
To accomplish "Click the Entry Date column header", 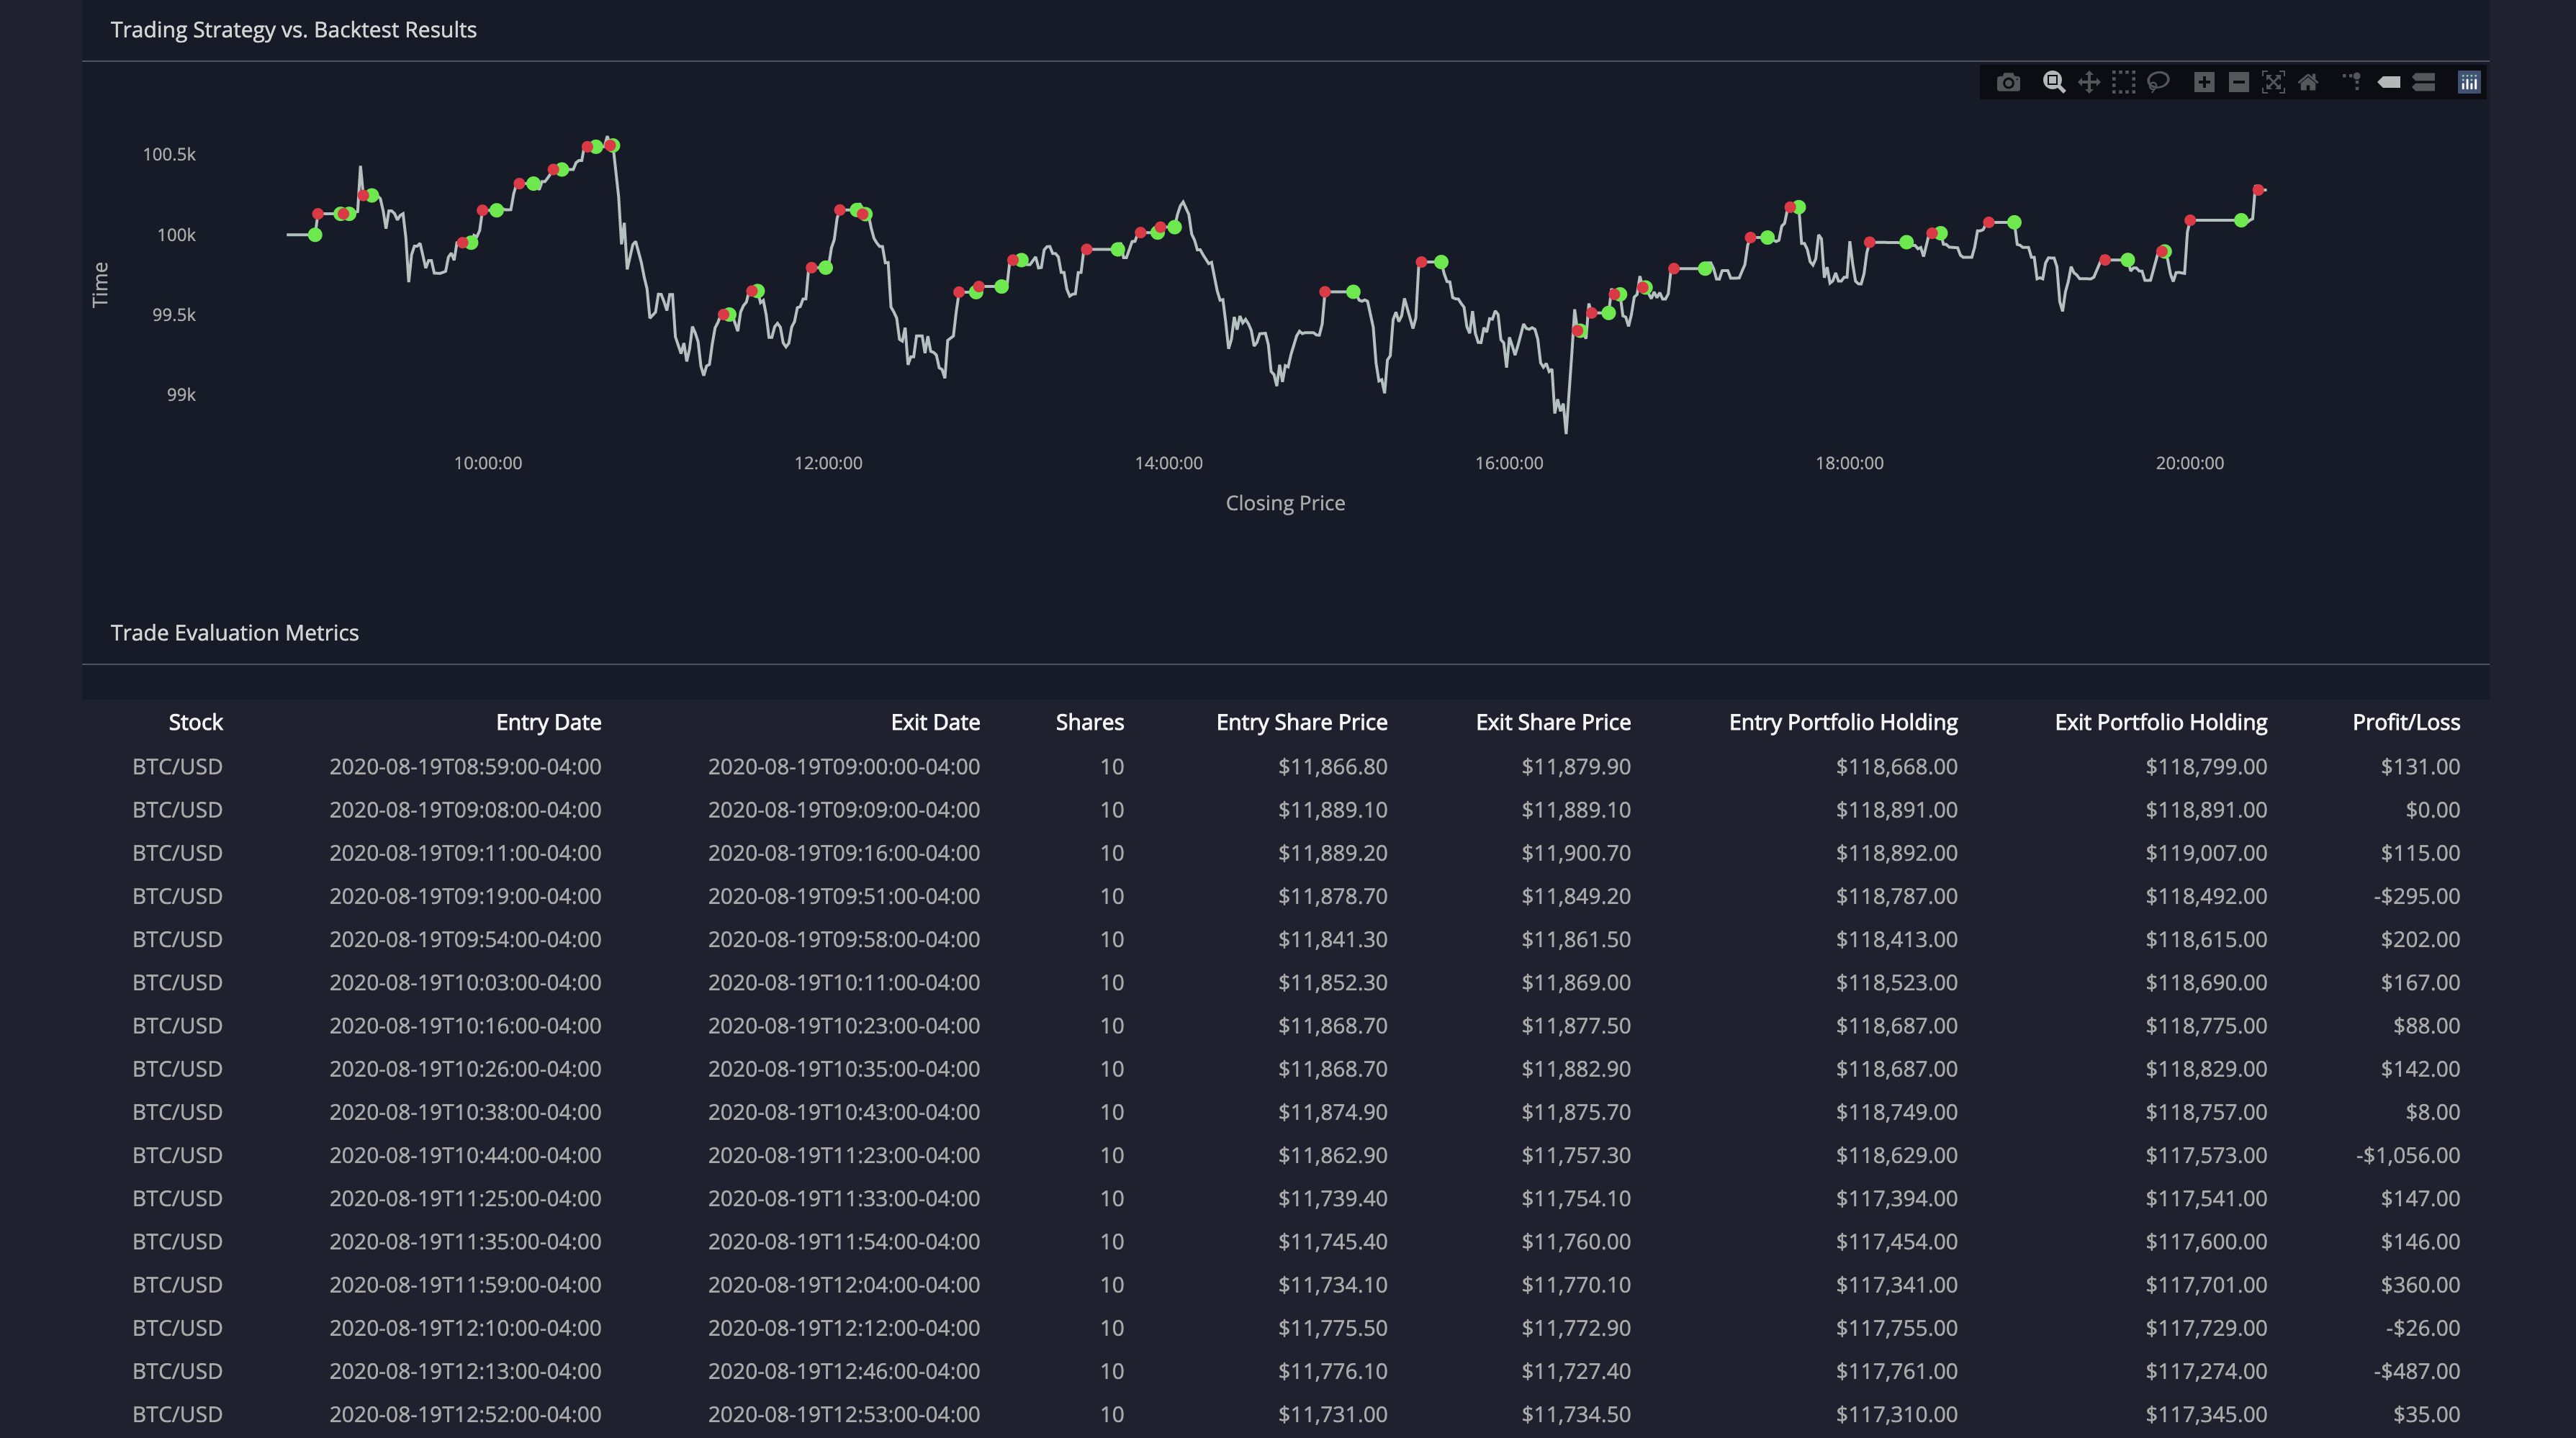I will point(548,722).
